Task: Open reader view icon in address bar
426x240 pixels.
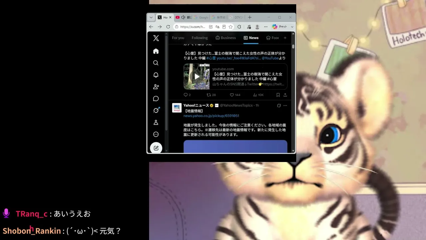Action: (224, 27)
